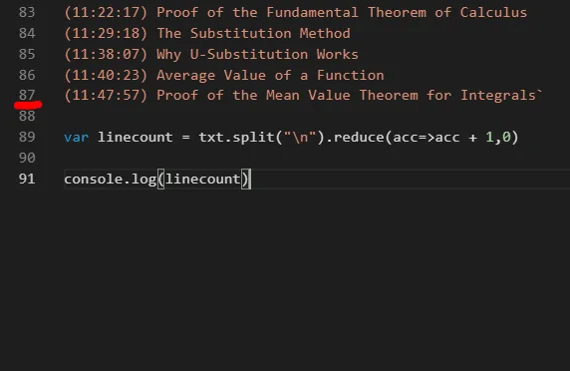The width and height of the screenshot is (570, 371).
Task: Click 'txt.split' on line 89
Action: [x=236, y=138]
